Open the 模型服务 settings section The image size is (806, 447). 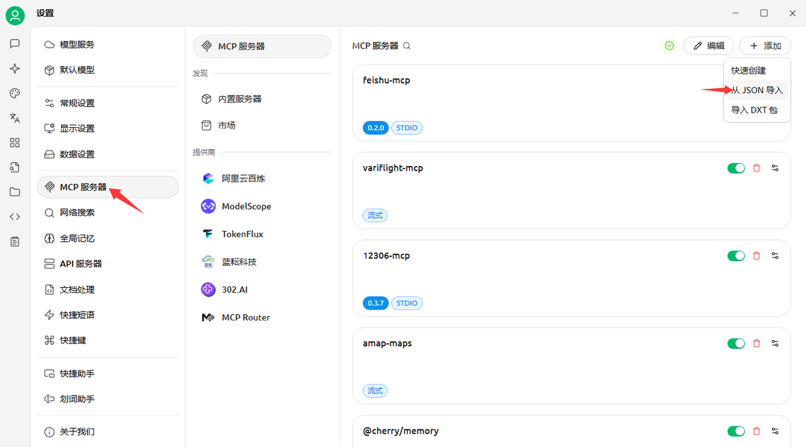(108, 45)
